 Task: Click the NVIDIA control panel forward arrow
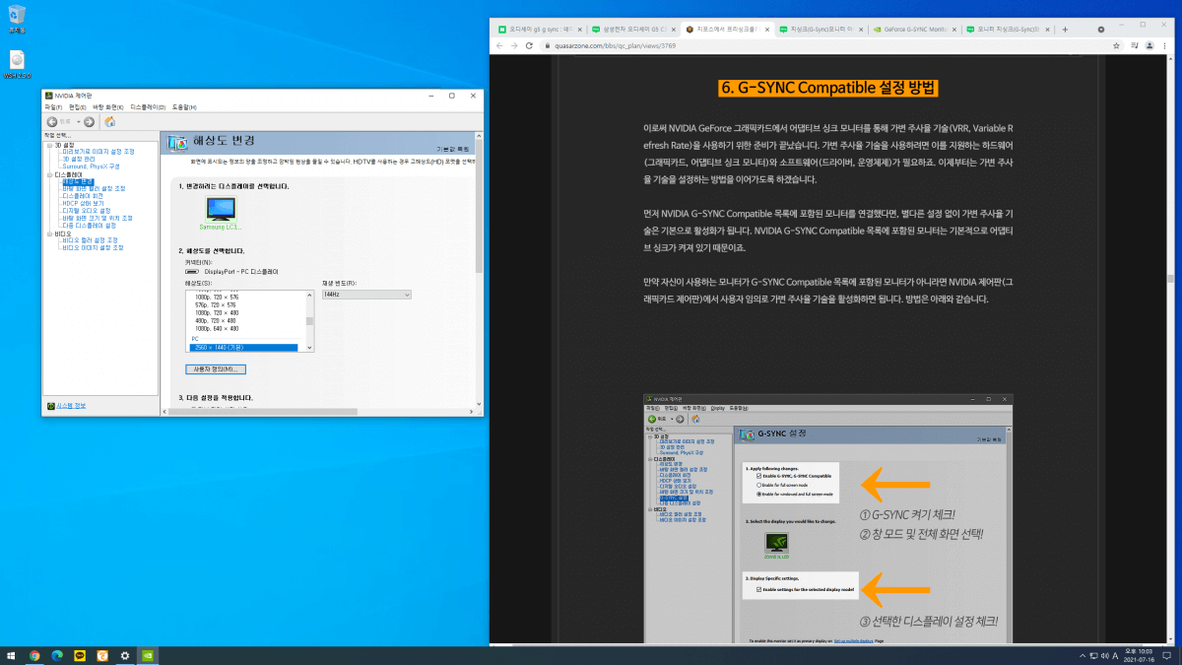pyautogui.click(x=90, y=122)
